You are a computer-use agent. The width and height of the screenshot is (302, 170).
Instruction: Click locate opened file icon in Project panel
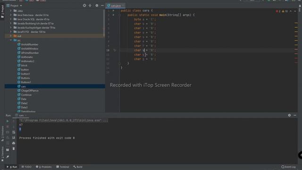coord(84,6)
